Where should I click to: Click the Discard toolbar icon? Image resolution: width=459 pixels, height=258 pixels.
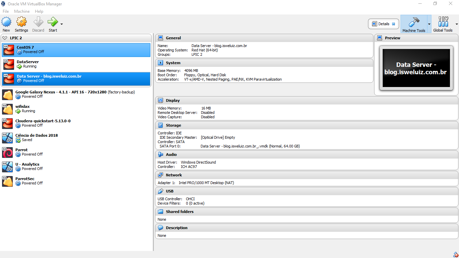pyautogui.click(x=38, y=22)
